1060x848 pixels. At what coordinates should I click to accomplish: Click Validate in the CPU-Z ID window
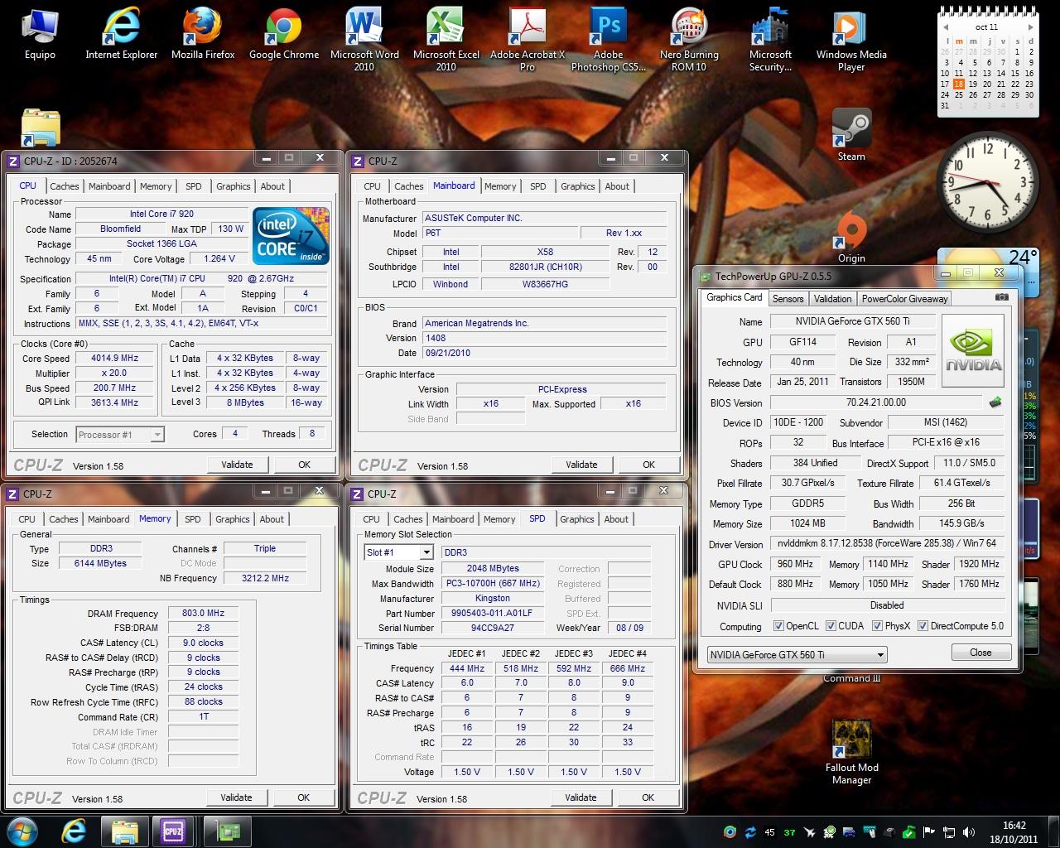pos(237,465)
